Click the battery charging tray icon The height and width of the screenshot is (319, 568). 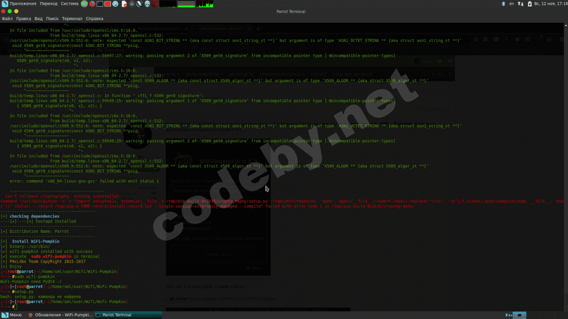click(x=530, y=4)
